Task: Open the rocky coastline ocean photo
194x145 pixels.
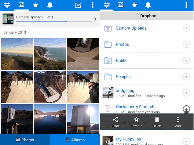Action: coord(50,54)
